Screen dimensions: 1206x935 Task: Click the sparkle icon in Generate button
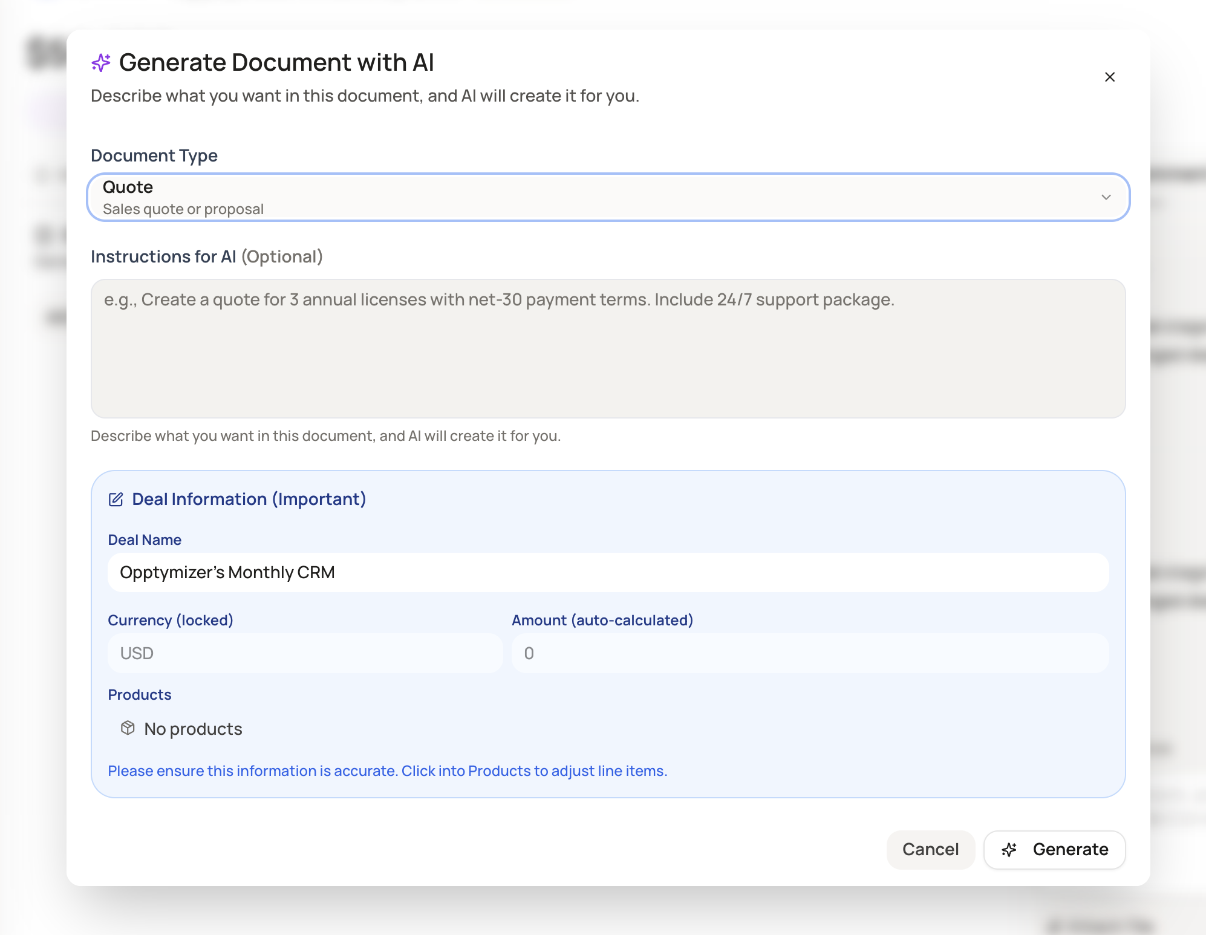click(x=1009, y=850)
